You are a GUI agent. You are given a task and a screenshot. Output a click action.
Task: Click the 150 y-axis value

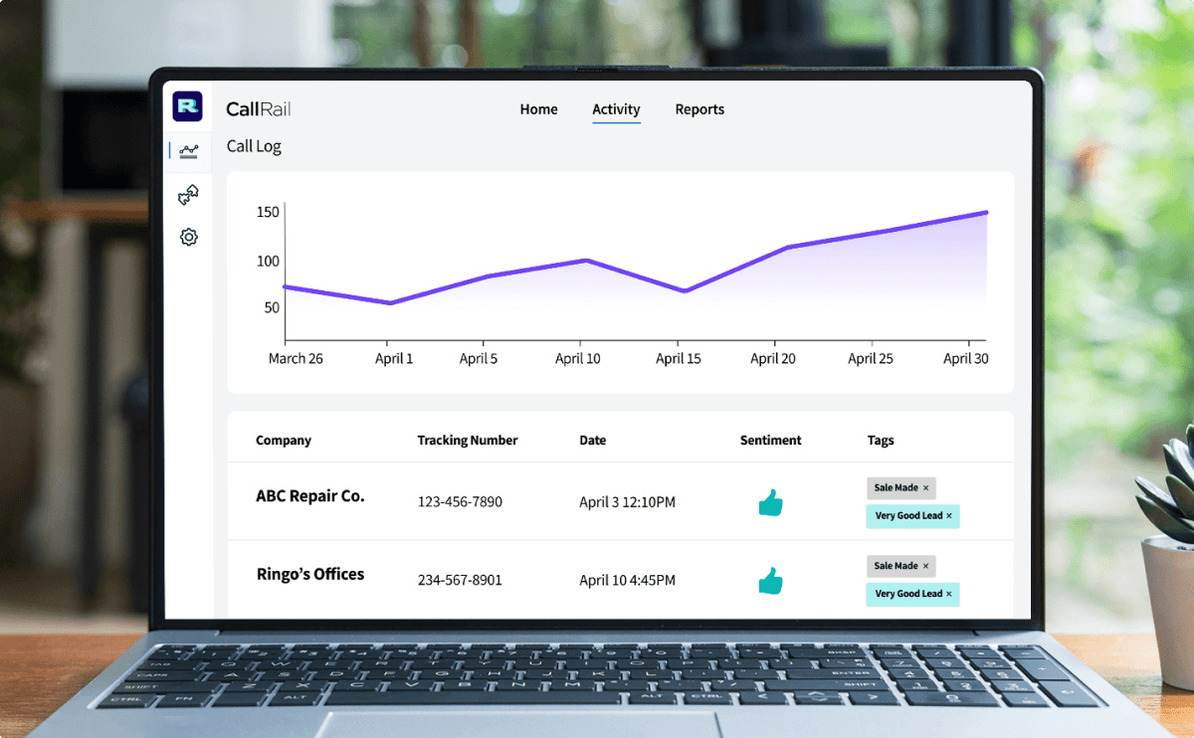pos(268,212)
